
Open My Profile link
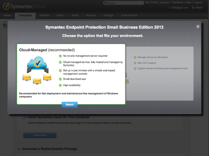(152, 2)
